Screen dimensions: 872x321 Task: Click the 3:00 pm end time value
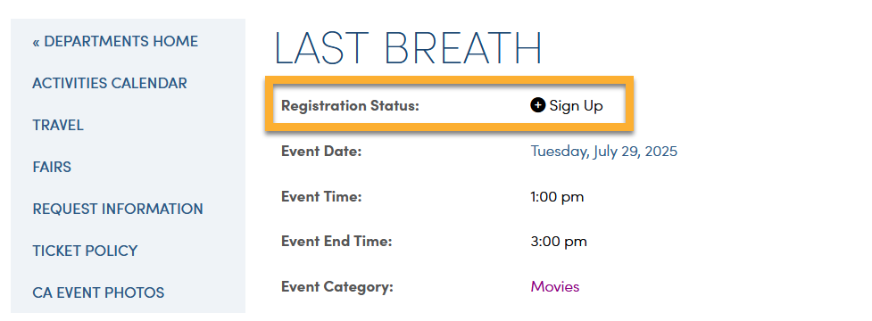click(x=559, y=242)
